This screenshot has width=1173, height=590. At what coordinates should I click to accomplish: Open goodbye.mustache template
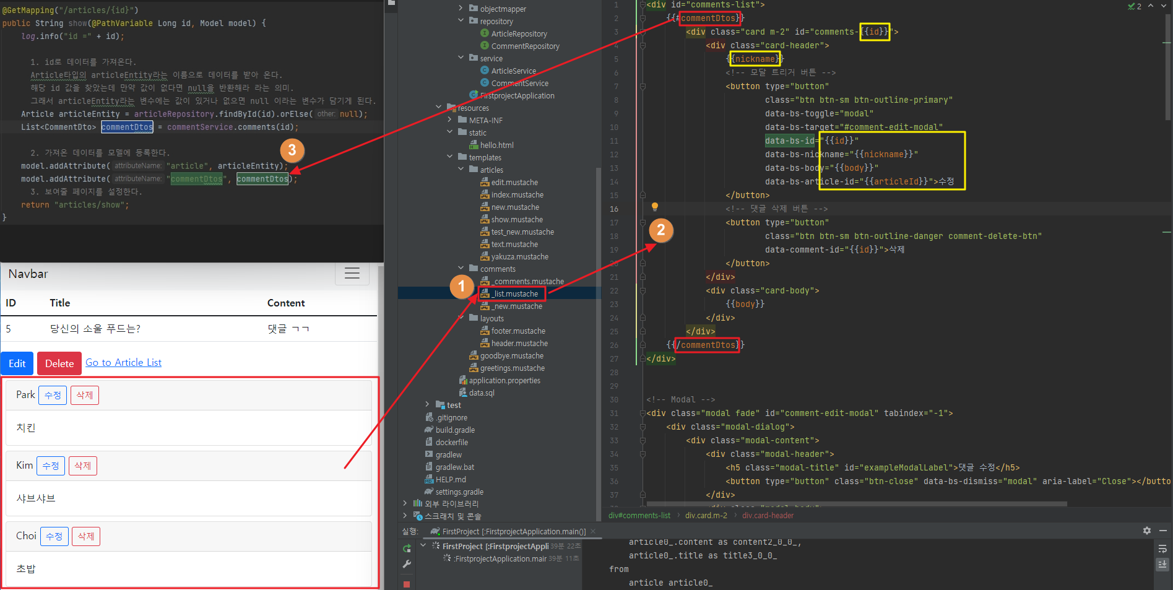[x=506, y=356]
